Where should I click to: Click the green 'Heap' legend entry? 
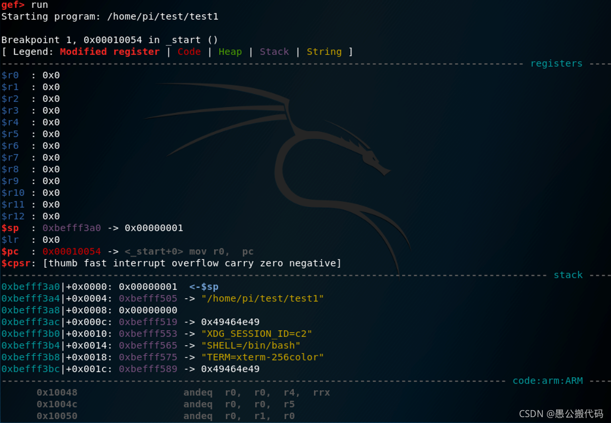click(230, 52)
